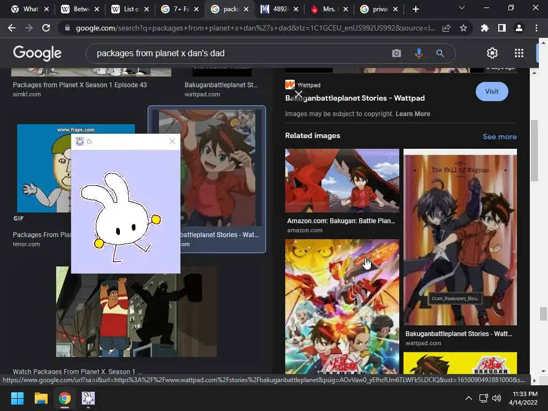Image resolution: width=548 pixels, height=411 pixels.
Task: Open the colorful Bakugan poster related image
Action: (342, 307)
